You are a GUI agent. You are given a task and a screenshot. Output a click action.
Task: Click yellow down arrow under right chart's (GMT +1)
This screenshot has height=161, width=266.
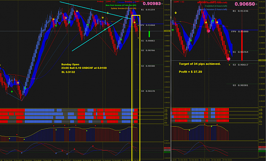[x=176, y=13]
